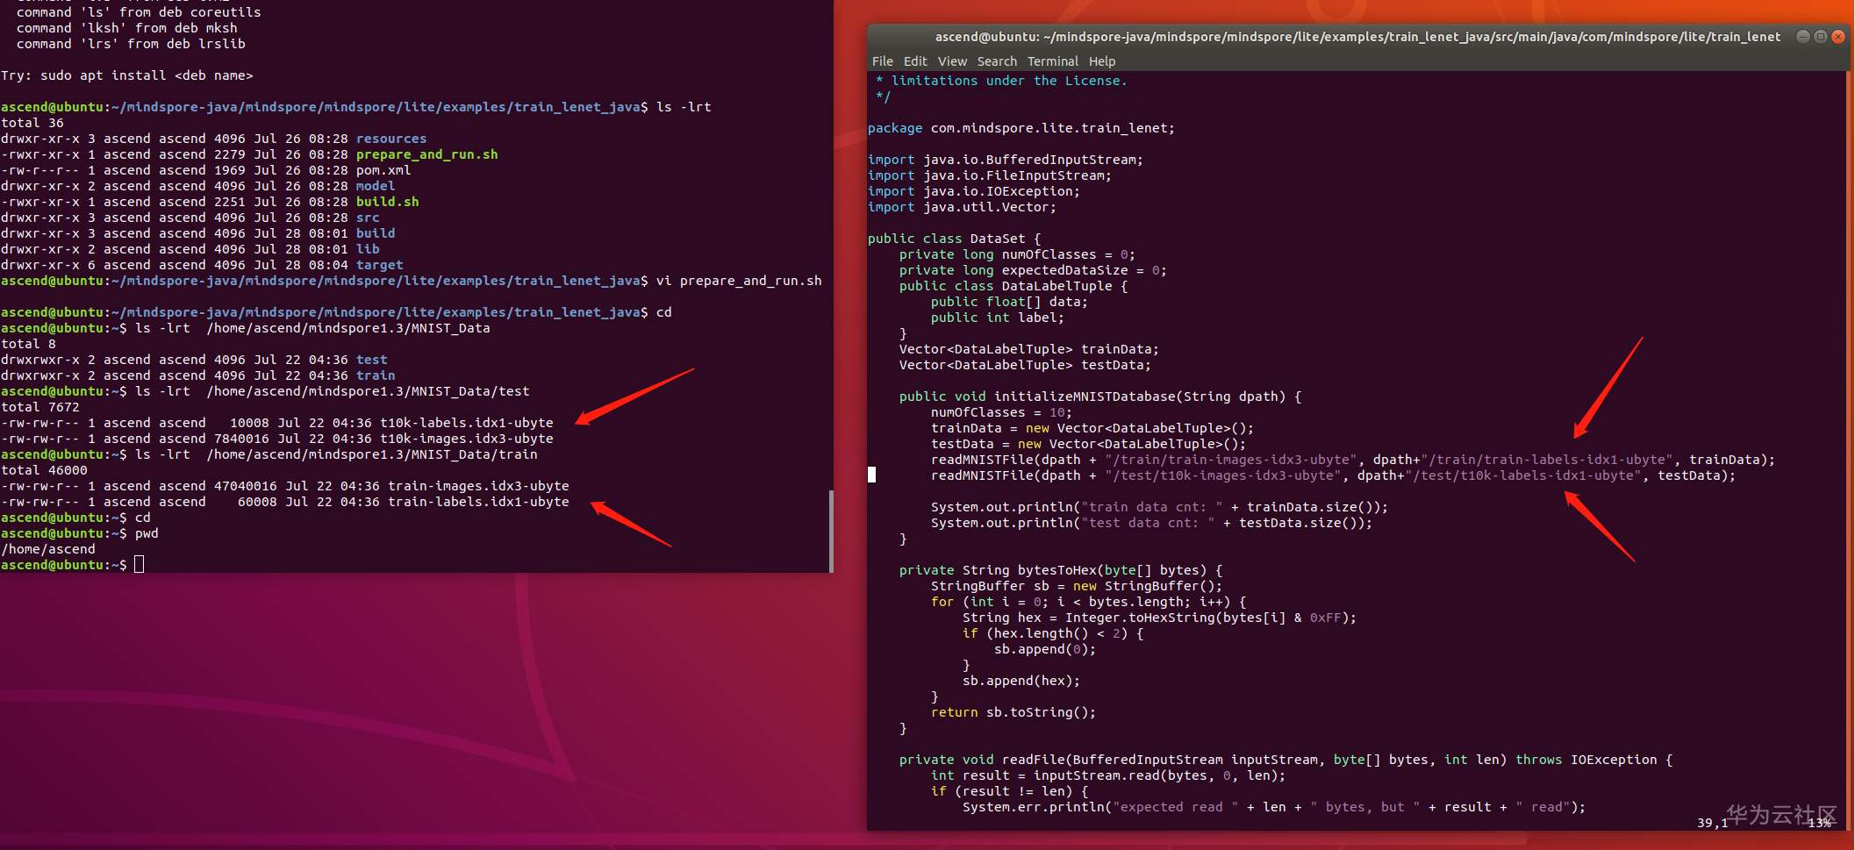
Task: Click 'private String bytesToHex' method line
Action: pyautogui.click(x=1060, y=570)
